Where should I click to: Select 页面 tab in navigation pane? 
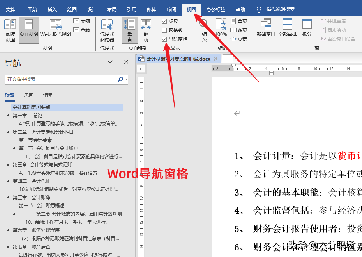(28, 95)
